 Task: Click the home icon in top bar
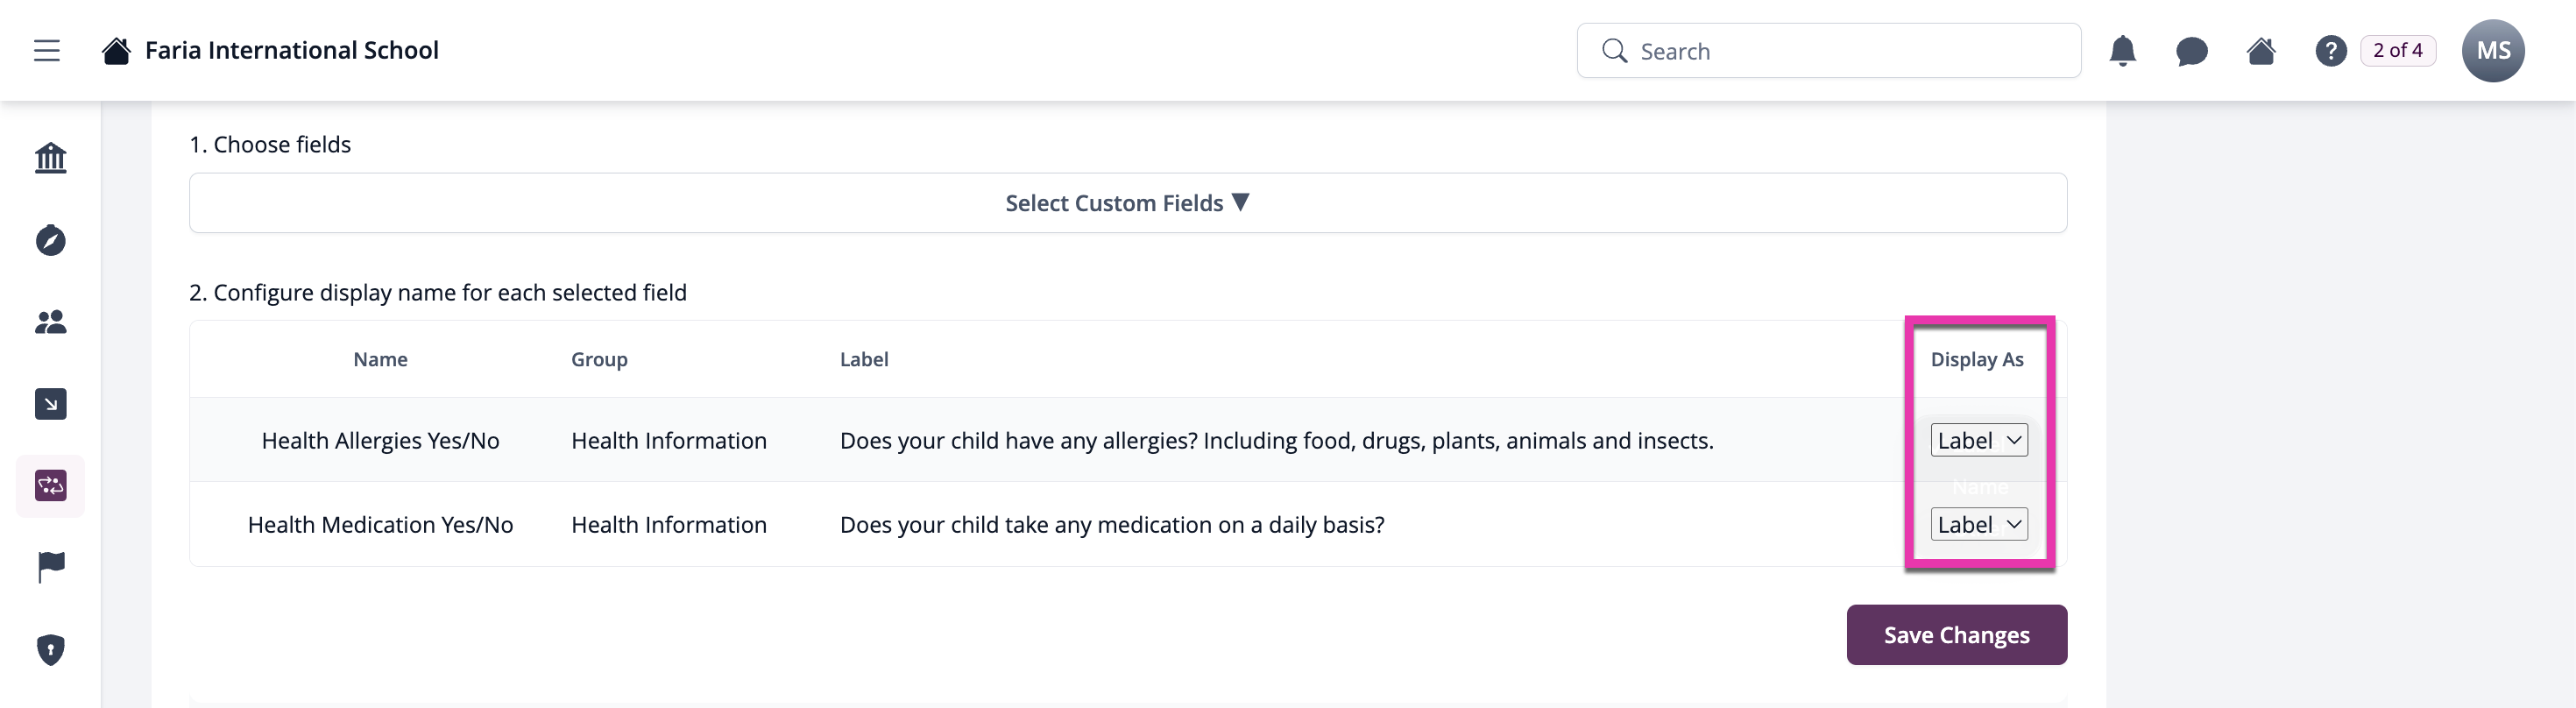tap(2261, 51)
